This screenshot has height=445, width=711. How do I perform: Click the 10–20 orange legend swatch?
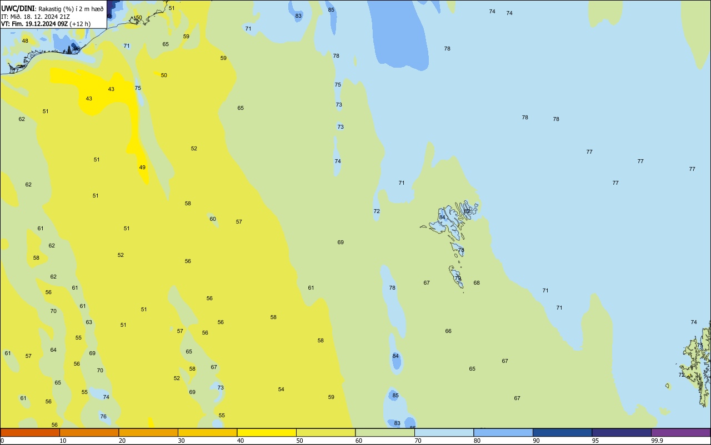click(89, 432)
